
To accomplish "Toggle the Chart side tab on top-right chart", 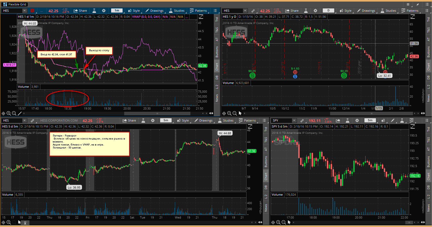I will click(428, 66).
